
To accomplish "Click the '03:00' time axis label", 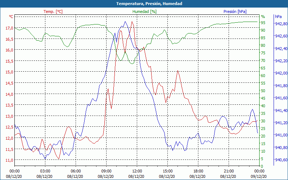I will click(45, 171).
